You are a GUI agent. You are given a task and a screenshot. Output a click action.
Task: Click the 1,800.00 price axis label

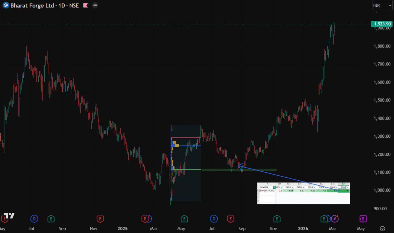[382, 46]
